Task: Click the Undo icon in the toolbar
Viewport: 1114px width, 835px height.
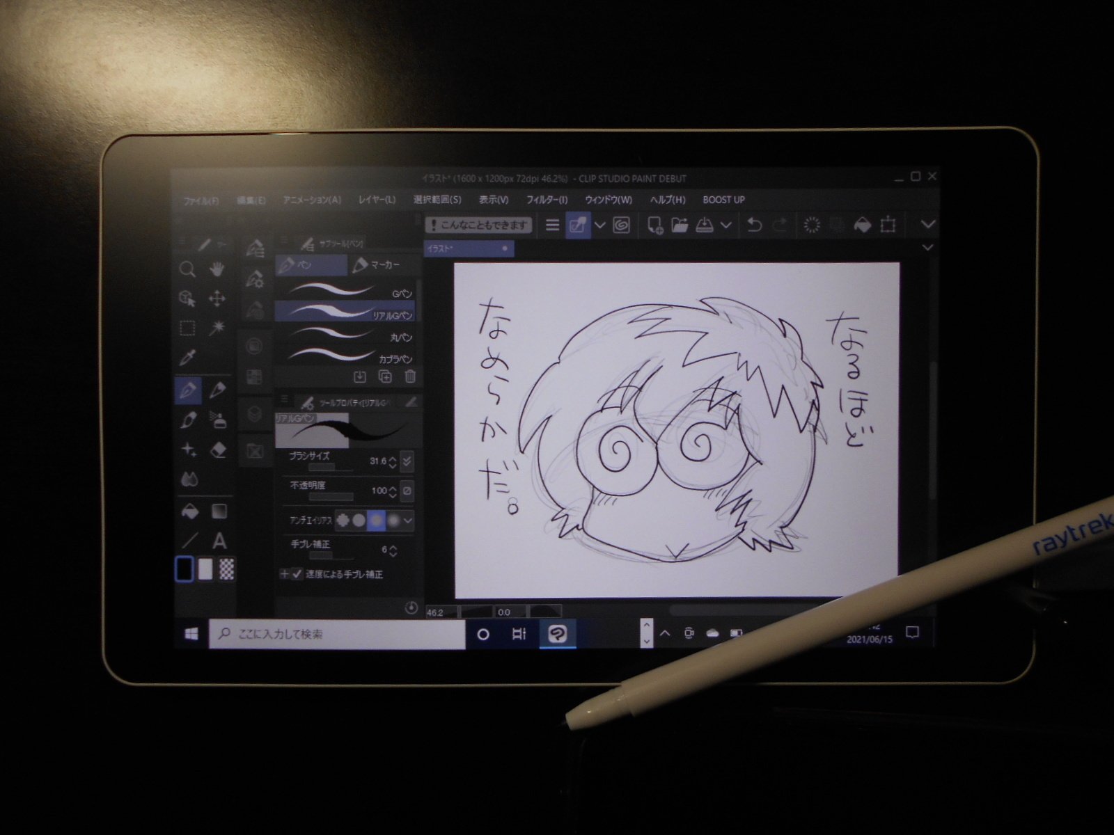Action: coord(755,225)
